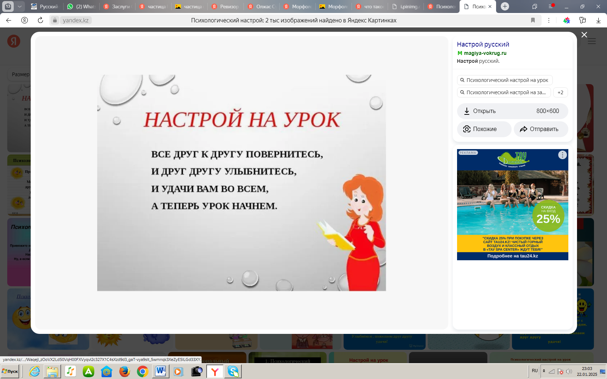Expand the tab group counter dropdown
607x379 pixels.
tap(20, 6)
